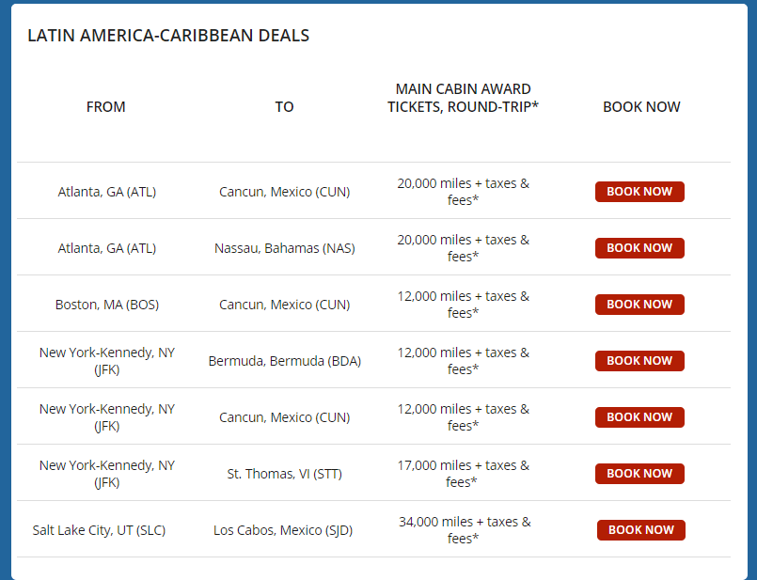The image size is (757, 580).
Task: Book Salt Lake City to Los Cabos
Action: pos(641,530)
